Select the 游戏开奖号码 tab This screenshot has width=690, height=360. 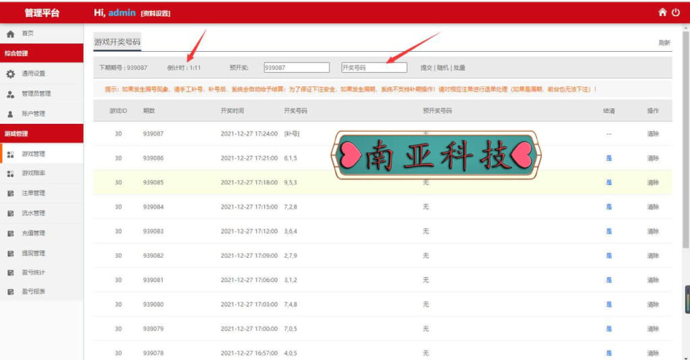[x=117, y=42]
